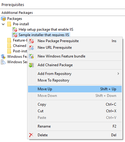Click the Packages root box icon

3,19
